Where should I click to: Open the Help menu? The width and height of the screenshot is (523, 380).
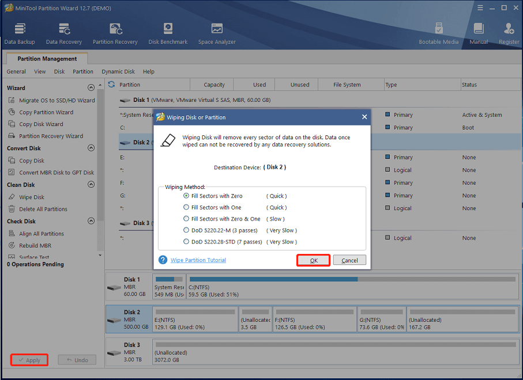(x=149, y=71)
